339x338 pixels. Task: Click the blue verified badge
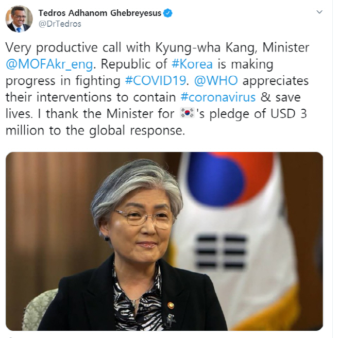point(168,13)
